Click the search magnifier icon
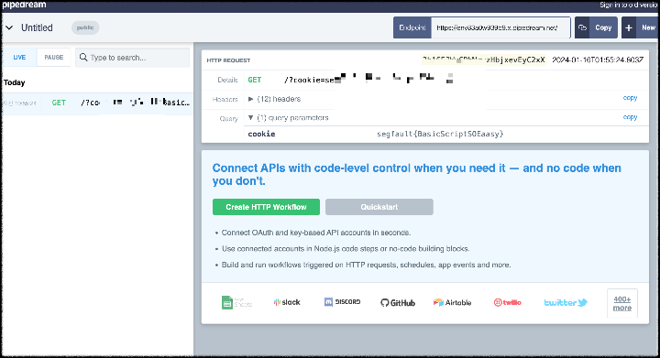 click(x=83, y=57)
